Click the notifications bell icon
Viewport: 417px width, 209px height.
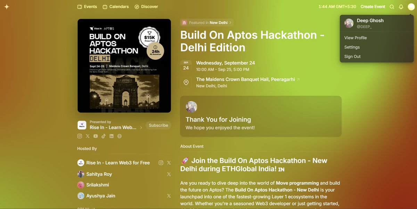pyautogui.click(x=401, y=7)
